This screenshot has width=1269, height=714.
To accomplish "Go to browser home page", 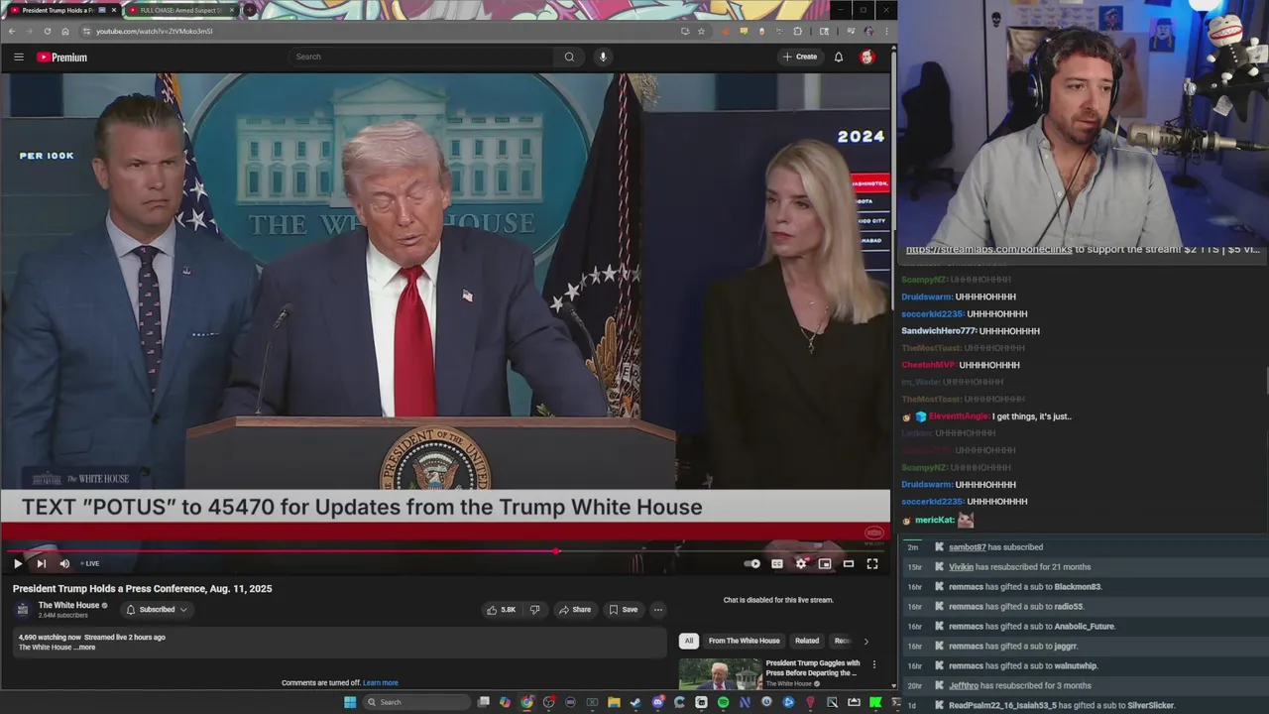I will 65,31.
